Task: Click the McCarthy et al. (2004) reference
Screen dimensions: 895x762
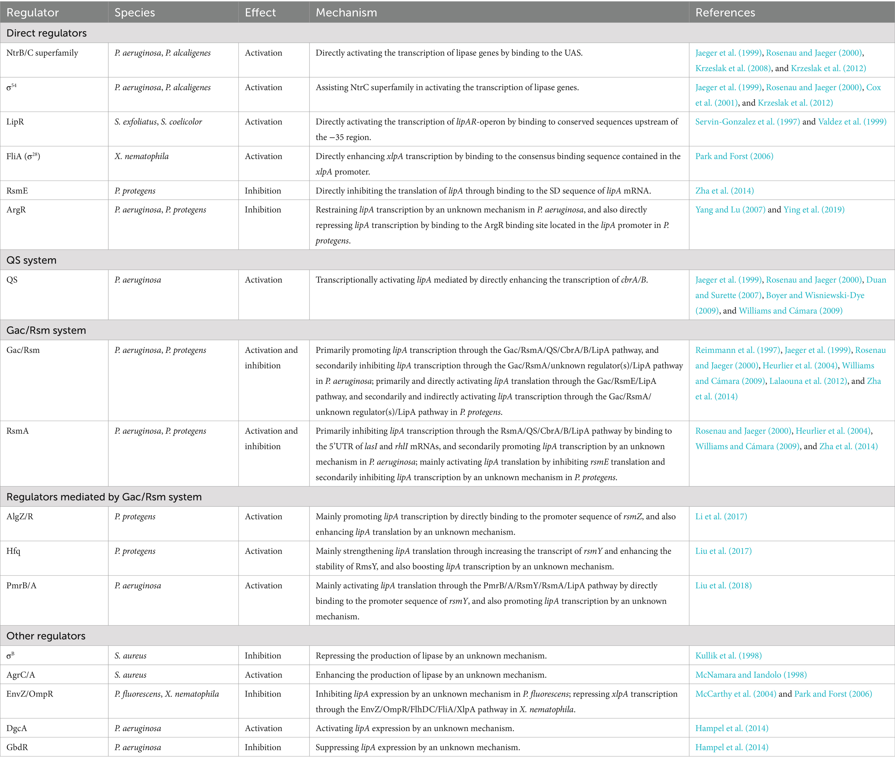Action: 736,694
